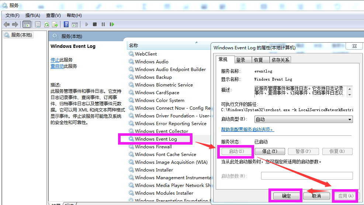
Task: Toggle the Show/Hide Console Tree icon
Action: click(27, 24)
